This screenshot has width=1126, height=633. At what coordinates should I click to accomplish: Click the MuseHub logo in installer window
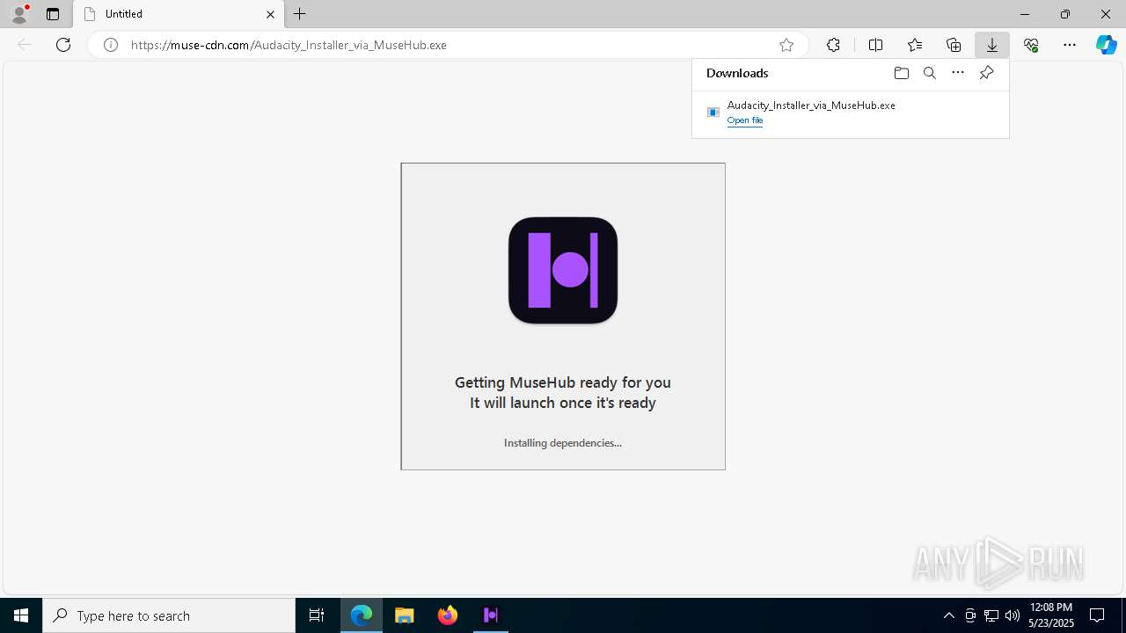[563, 270]
